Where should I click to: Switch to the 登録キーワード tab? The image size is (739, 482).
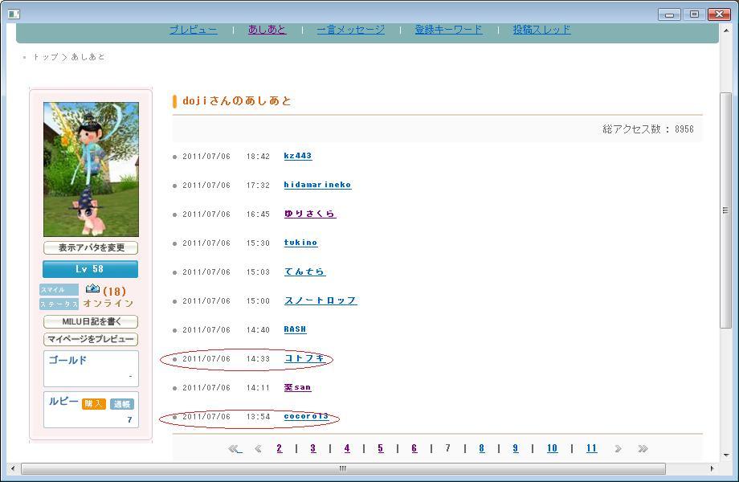(448, 30)
